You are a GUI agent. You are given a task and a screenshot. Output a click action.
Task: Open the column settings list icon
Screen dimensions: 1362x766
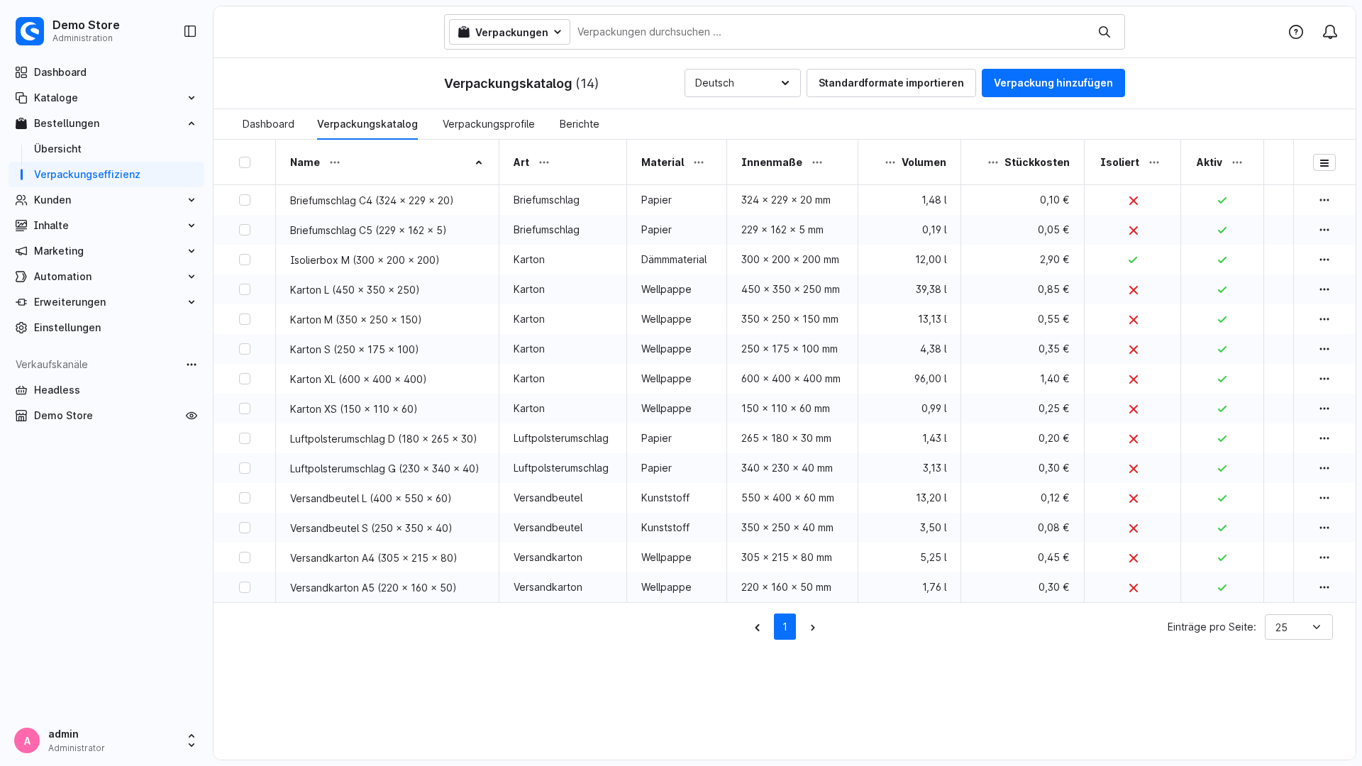click(x=1324, y=162)
